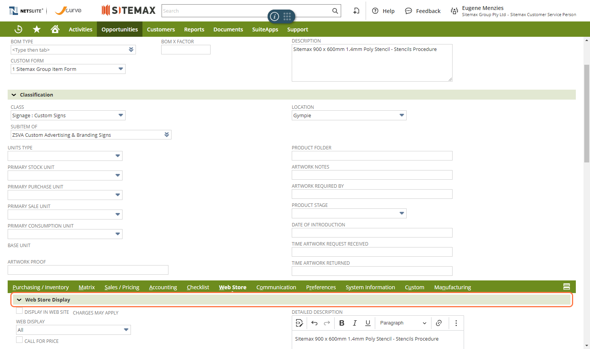Image resolution: width=590 pixels, height=349 pixels.
Task: Collapse the Classification section
Action: click(x=14, y=95)
